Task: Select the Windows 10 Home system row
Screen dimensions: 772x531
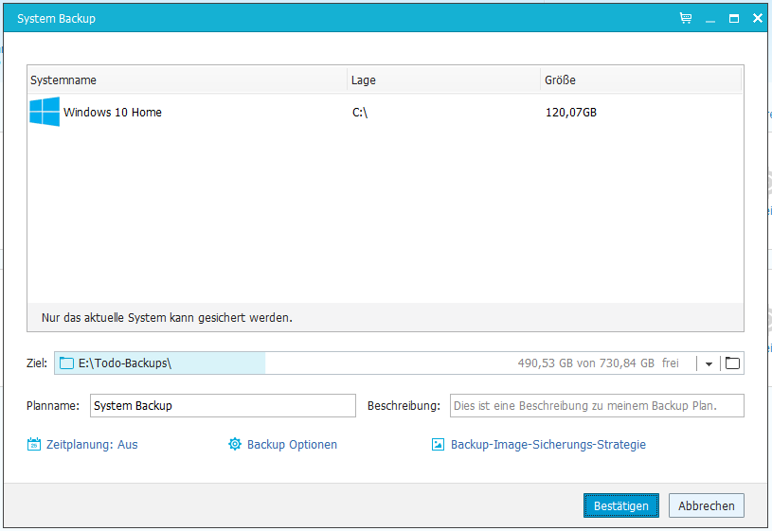Action: 385,113
